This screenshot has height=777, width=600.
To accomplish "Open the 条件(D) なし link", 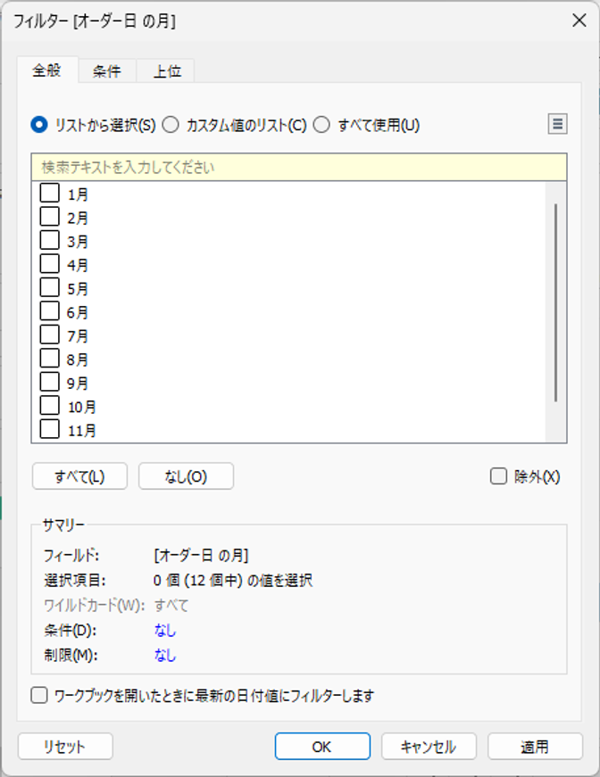I will [165, 631].
